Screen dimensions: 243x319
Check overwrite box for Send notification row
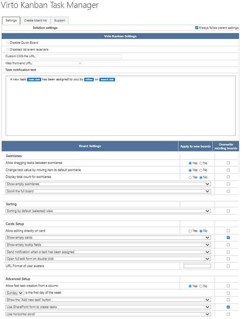tap(228, 252)
